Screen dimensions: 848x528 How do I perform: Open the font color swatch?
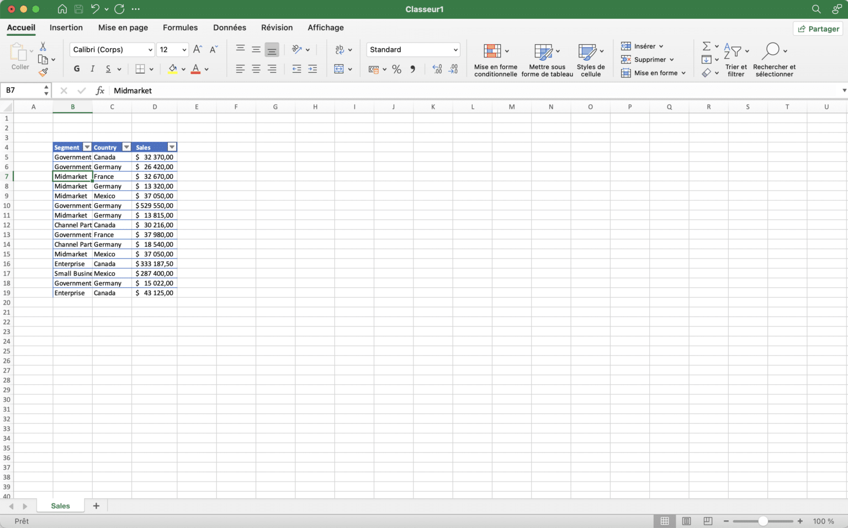[195, 68]
